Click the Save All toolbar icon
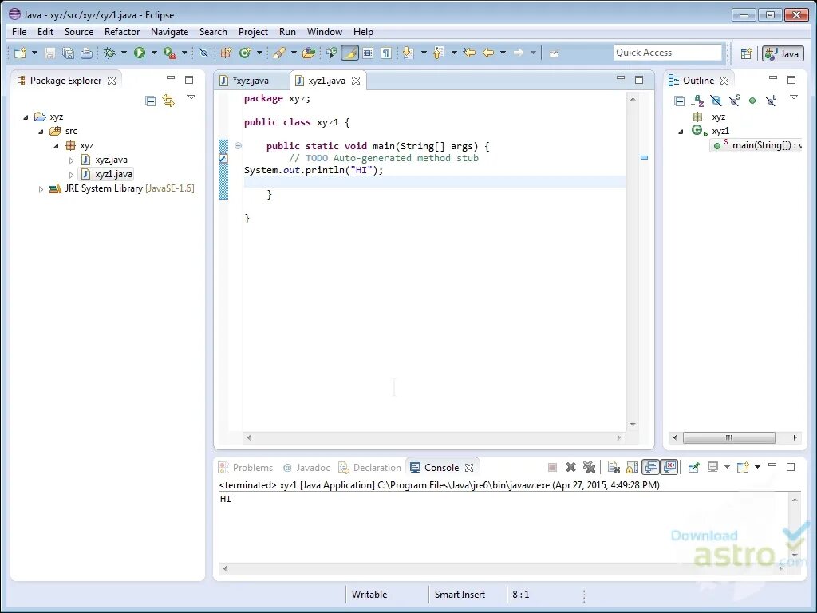This screenshot has height=613, width=817. click(x=68, y=53)
